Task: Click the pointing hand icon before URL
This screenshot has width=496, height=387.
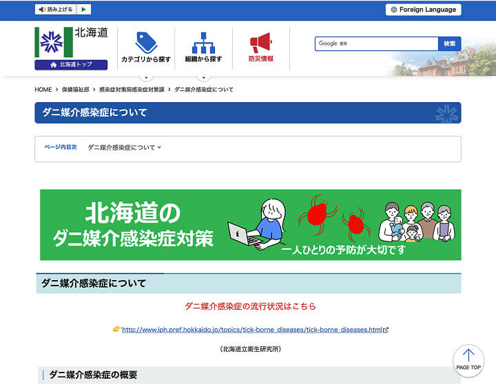Action: click(117, 329)
